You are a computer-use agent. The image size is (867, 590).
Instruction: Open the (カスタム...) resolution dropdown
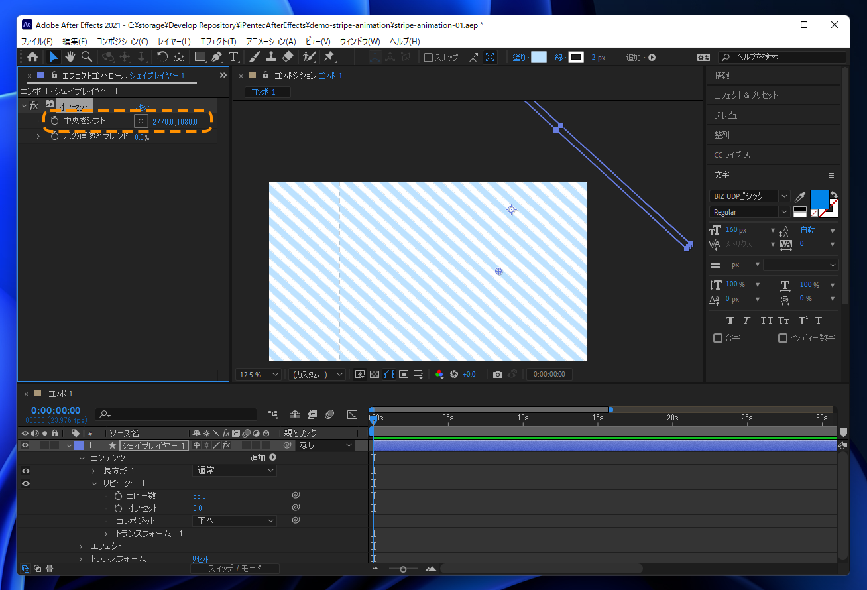click(318, 375)
